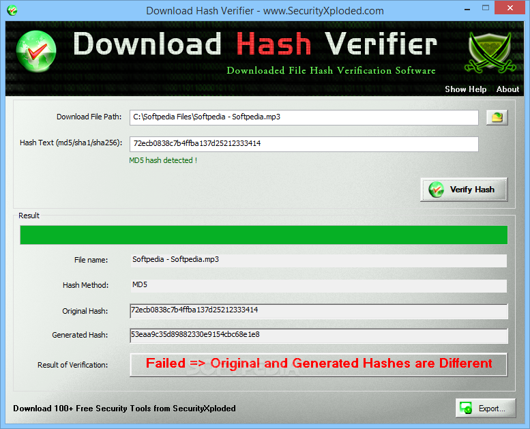Click the Generated Hash field
This screenshot has height=429, width=530.
click(319, 336)
